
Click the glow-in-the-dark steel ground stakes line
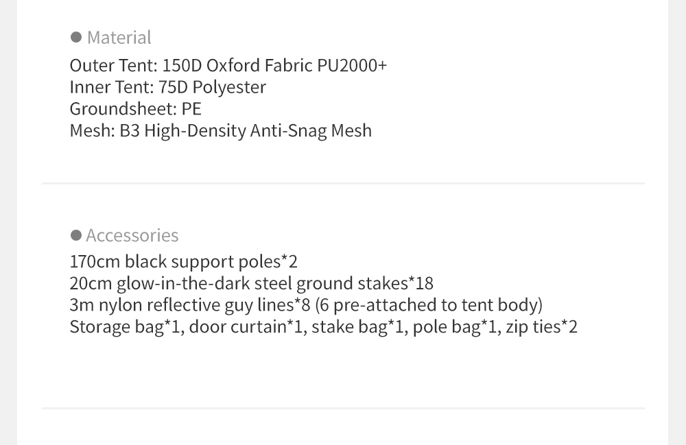point(251,283)
